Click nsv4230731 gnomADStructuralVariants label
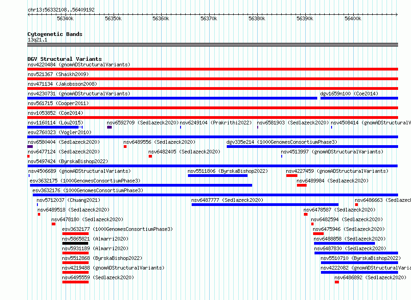 79,94
